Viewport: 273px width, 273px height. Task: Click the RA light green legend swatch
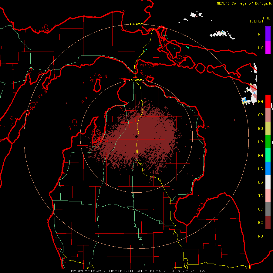tap(268, 155)
